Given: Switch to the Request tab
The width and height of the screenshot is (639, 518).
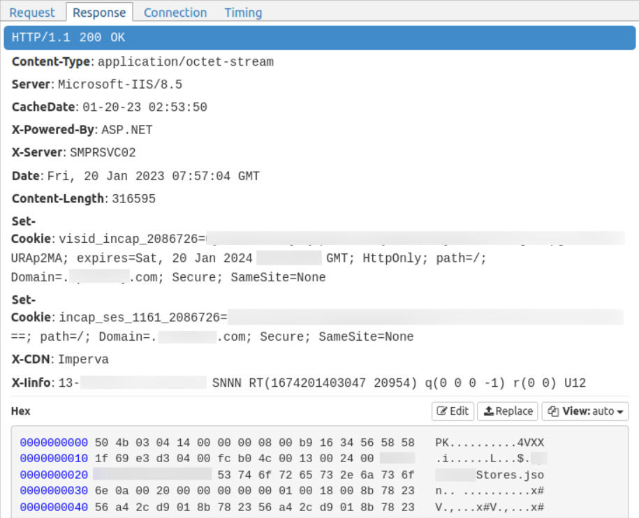Looking at the screenshot, I should (x=32, y=13).
